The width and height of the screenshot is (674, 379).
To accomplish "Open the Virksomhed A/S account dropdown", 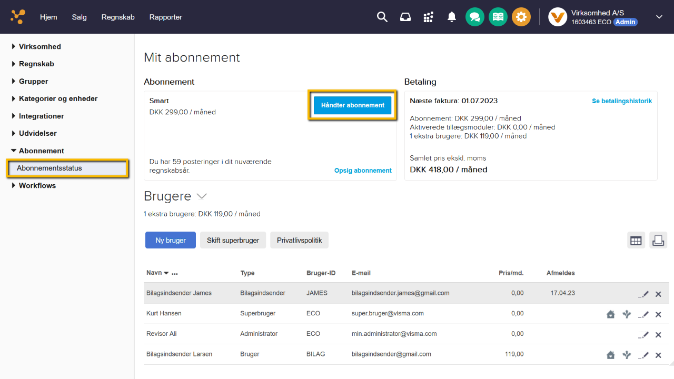I will [x=659, y=17].
